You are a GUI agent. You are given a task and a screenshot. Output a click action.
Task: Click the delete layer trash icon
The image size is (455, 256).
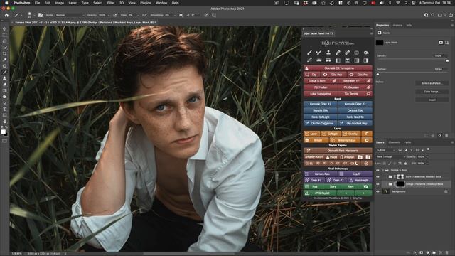[x=447, y=253]
